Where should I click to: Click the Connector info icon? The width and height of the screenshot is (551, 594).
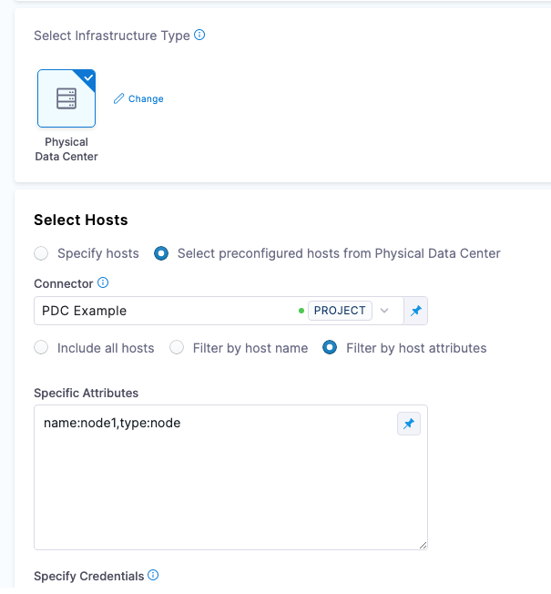pyautogui.click(x=103, y=283)
